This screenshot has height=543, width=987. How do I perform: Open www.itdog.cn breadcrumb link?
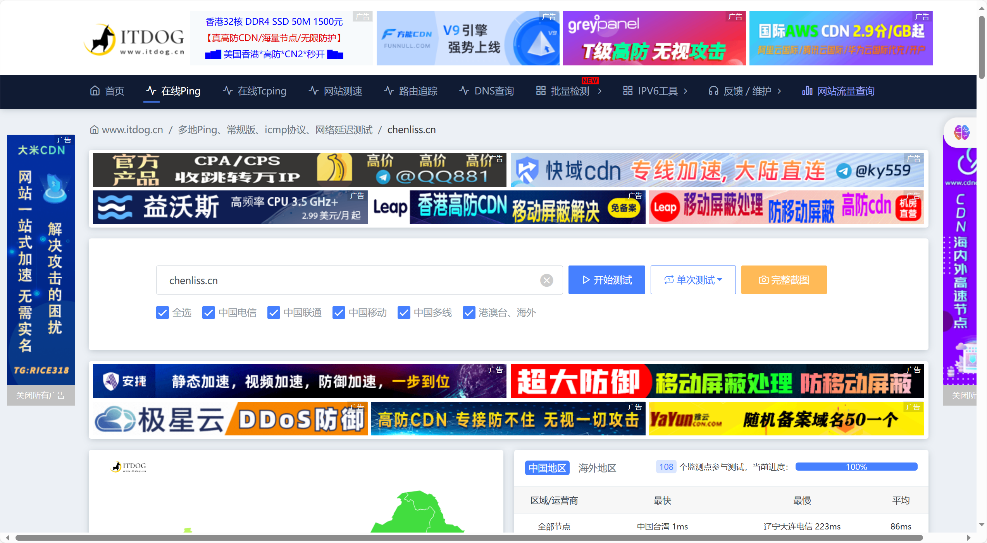(132, 130)
